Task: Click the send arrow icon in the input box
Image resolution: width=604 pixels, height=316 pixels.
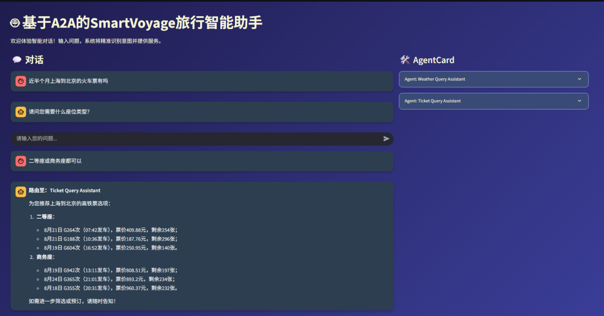Action: point(386,139)
